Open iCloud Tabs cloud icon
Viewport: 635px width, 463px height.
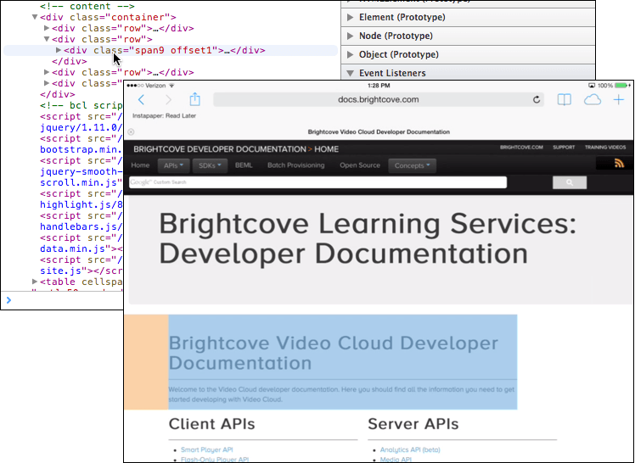(593, 100)
